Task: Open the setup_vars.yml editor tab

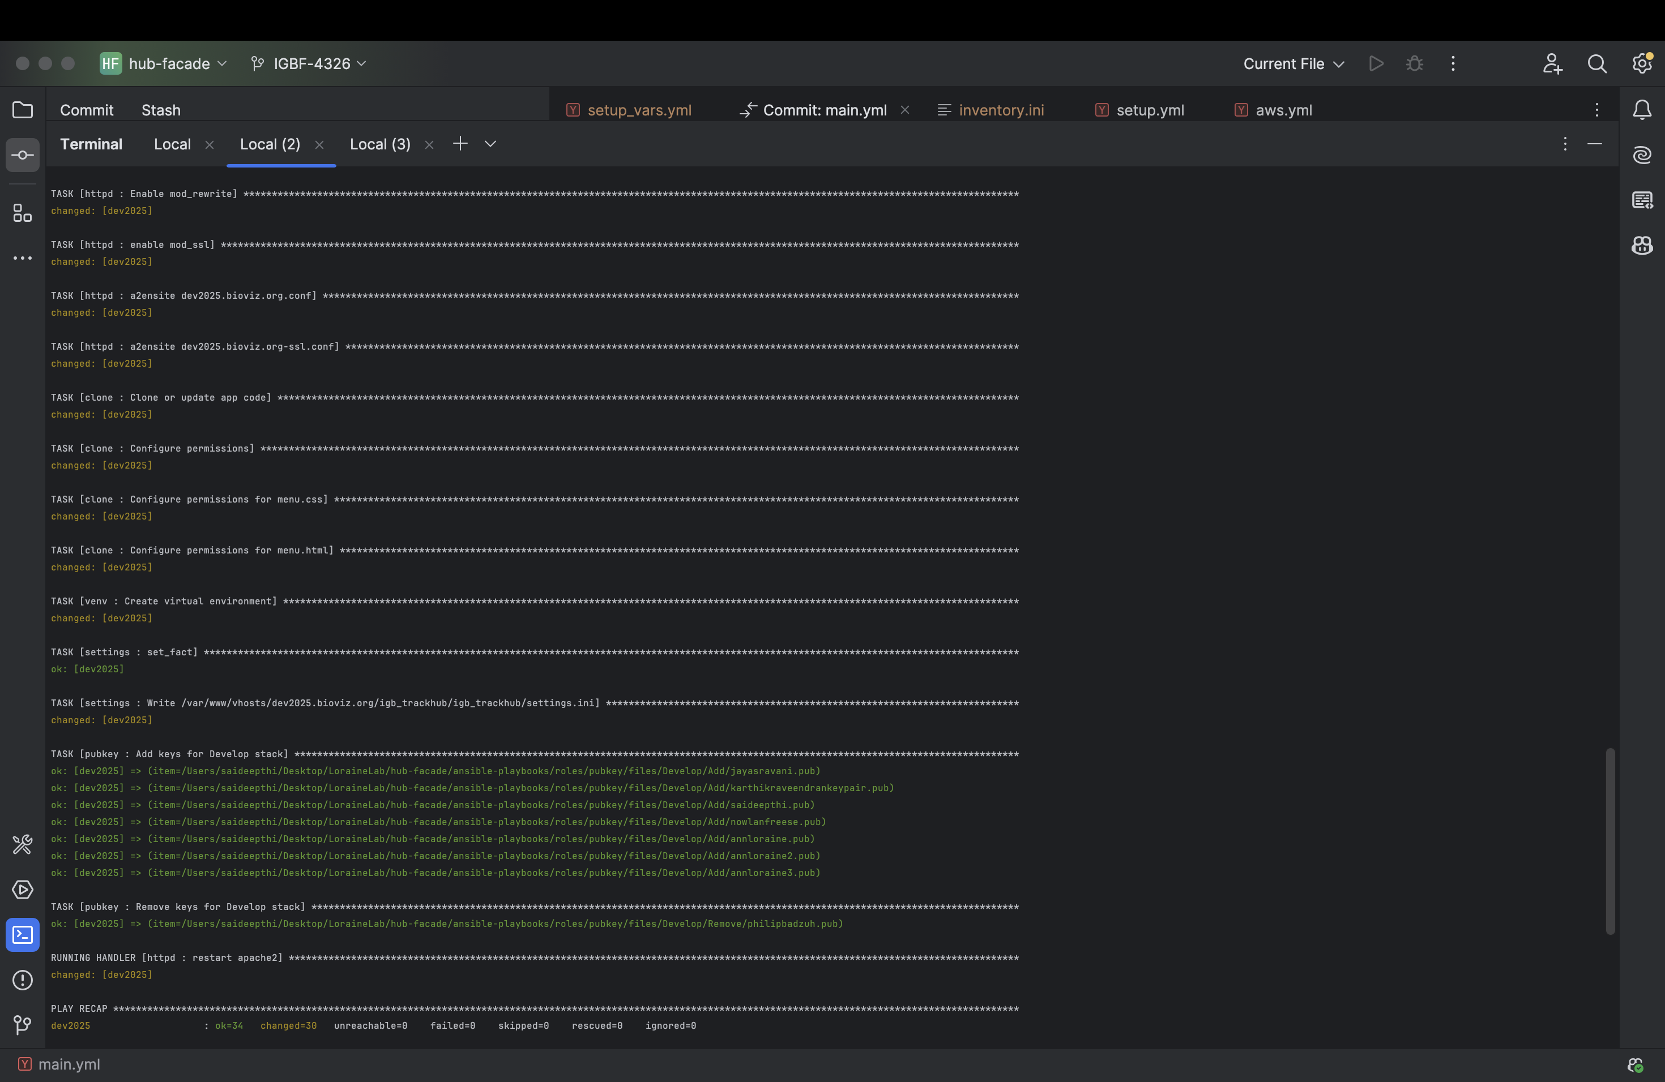Action: [638, 110]
